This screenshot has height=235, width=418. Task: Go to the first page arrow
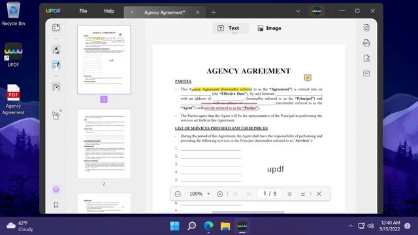pyautogui.click(x=235, y=194)
